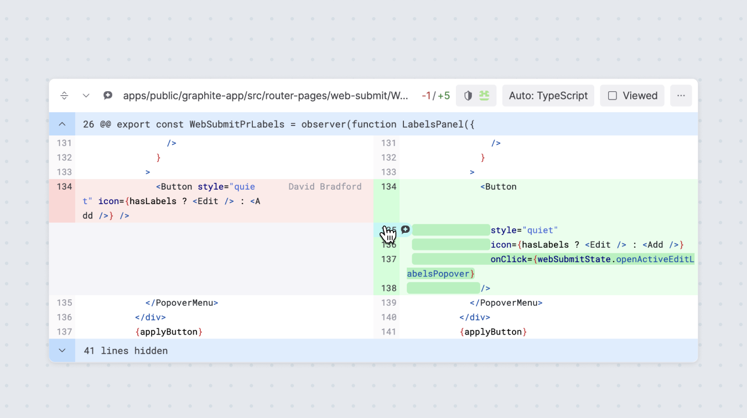Click added line number 137
747x418 pixels.
(x=388, y=259)
